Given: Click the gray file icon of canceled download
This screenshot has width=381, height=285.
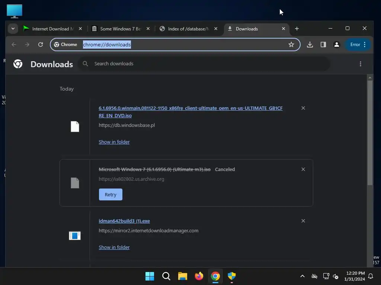Looking at the screenshot, I should click(x=75, y=183).
